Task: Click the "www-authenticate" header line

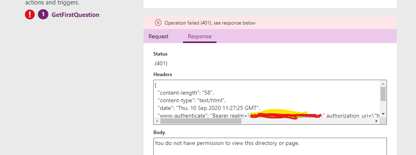Action: click(x=268, y=116)
